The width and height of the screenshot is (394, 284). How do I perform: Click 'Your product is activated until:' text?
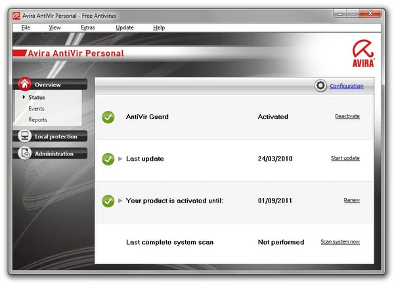pos(175,201)
